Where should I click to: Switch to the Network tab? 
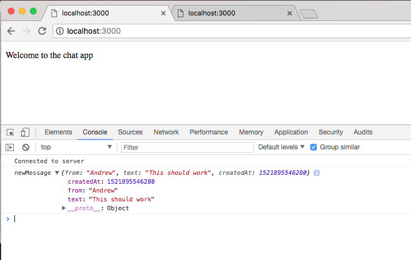coord(166,132)
